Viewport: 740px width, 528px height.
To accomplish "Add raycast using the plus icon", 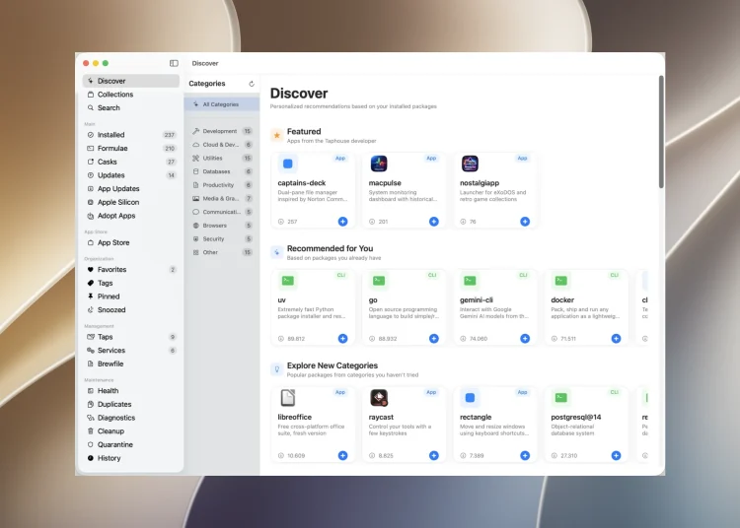I will [x=434, y=455].
